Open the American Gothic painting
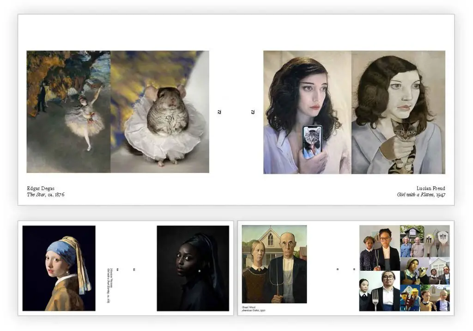Image resolution: width=473 pixels, height=331 pixels. click(x=274, y=264)
